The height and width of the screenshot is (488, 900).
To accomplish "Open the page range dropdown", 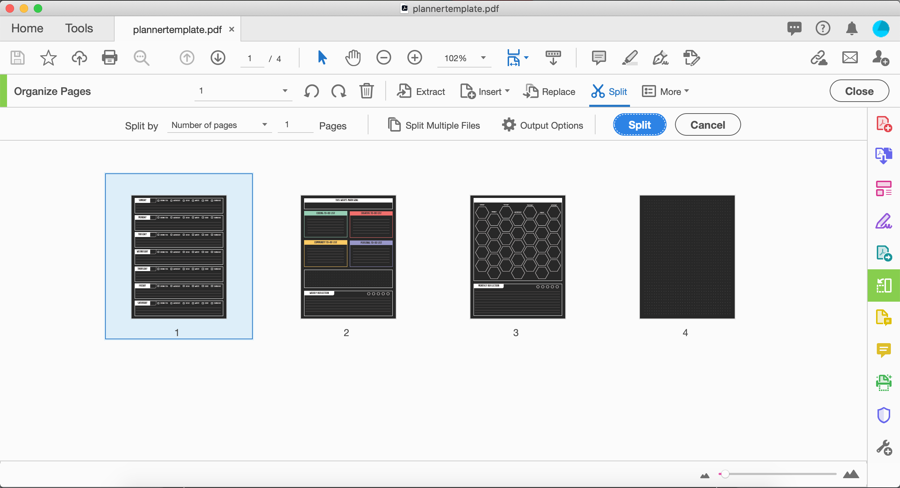I will click(x=243, y=91).
